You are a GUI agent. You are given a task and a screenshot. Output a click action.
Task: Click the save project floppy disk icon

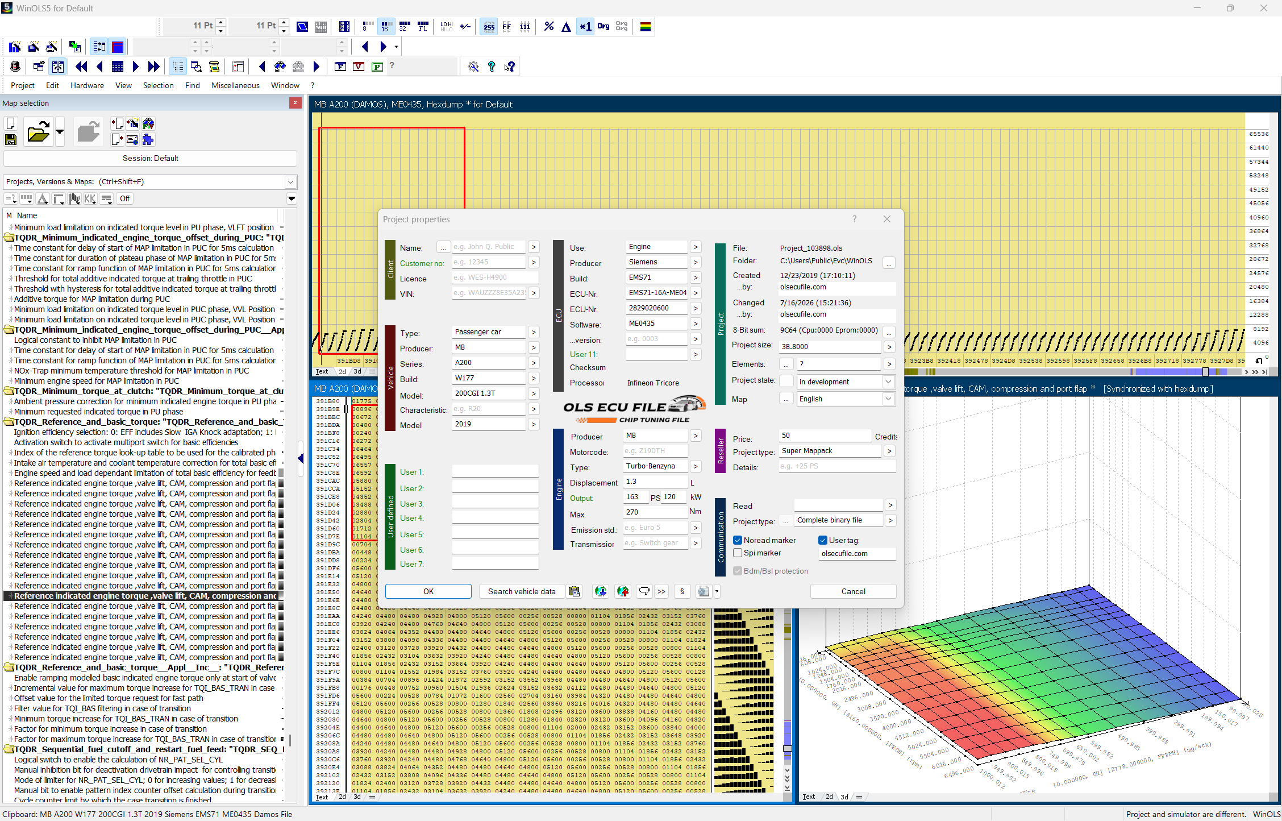tap(10, 139)
